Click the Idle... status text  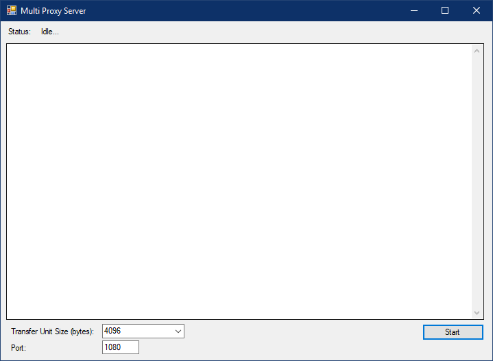click(x=49, y=32)
